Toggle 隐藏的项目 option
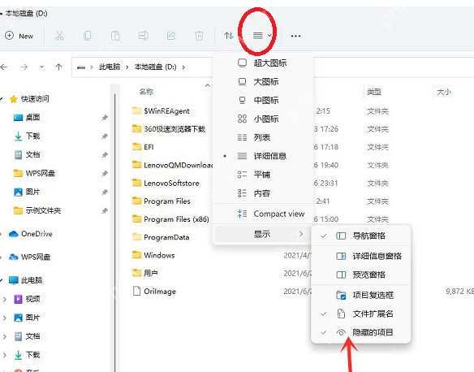The height and width of the screenshot is (372, 474). tap(361, 332)
